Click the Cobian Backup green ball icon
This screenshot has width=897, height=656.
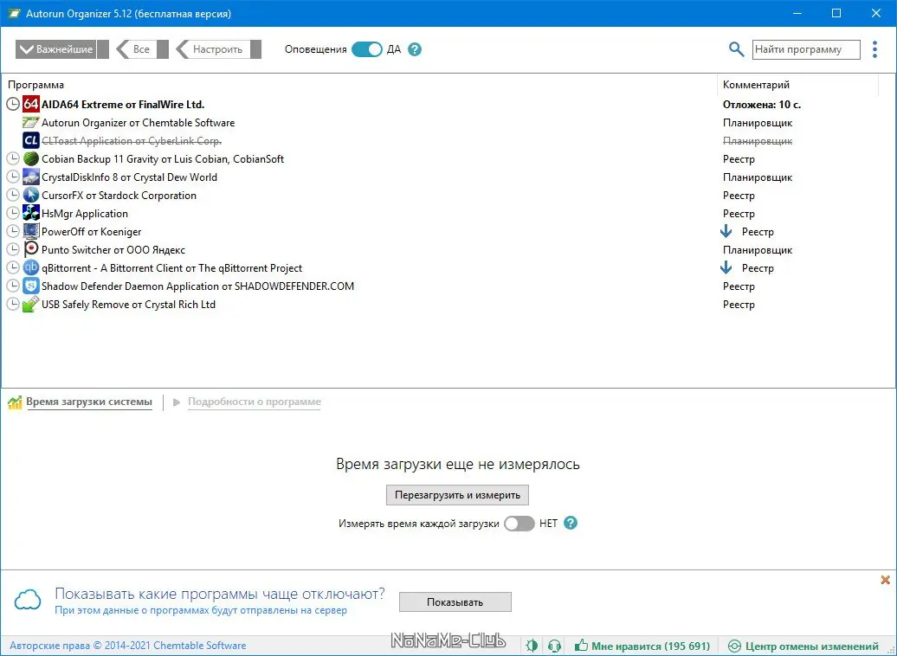pos(31,158)
